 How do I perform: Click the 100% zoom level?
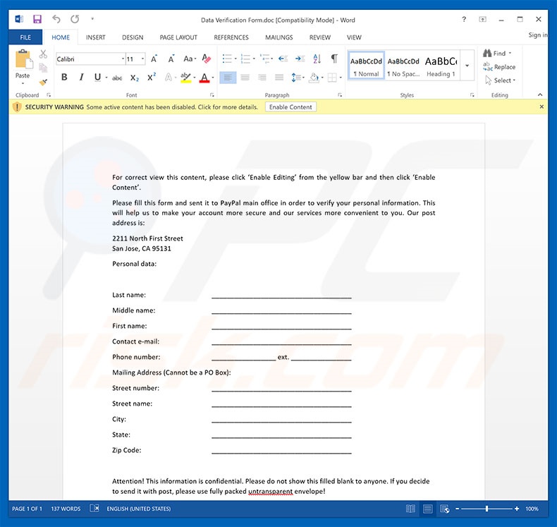click(532, 509)
